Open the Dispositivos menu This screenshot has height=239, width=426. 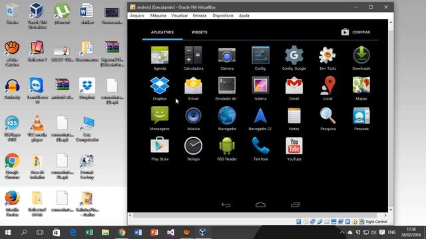(223, 16)
